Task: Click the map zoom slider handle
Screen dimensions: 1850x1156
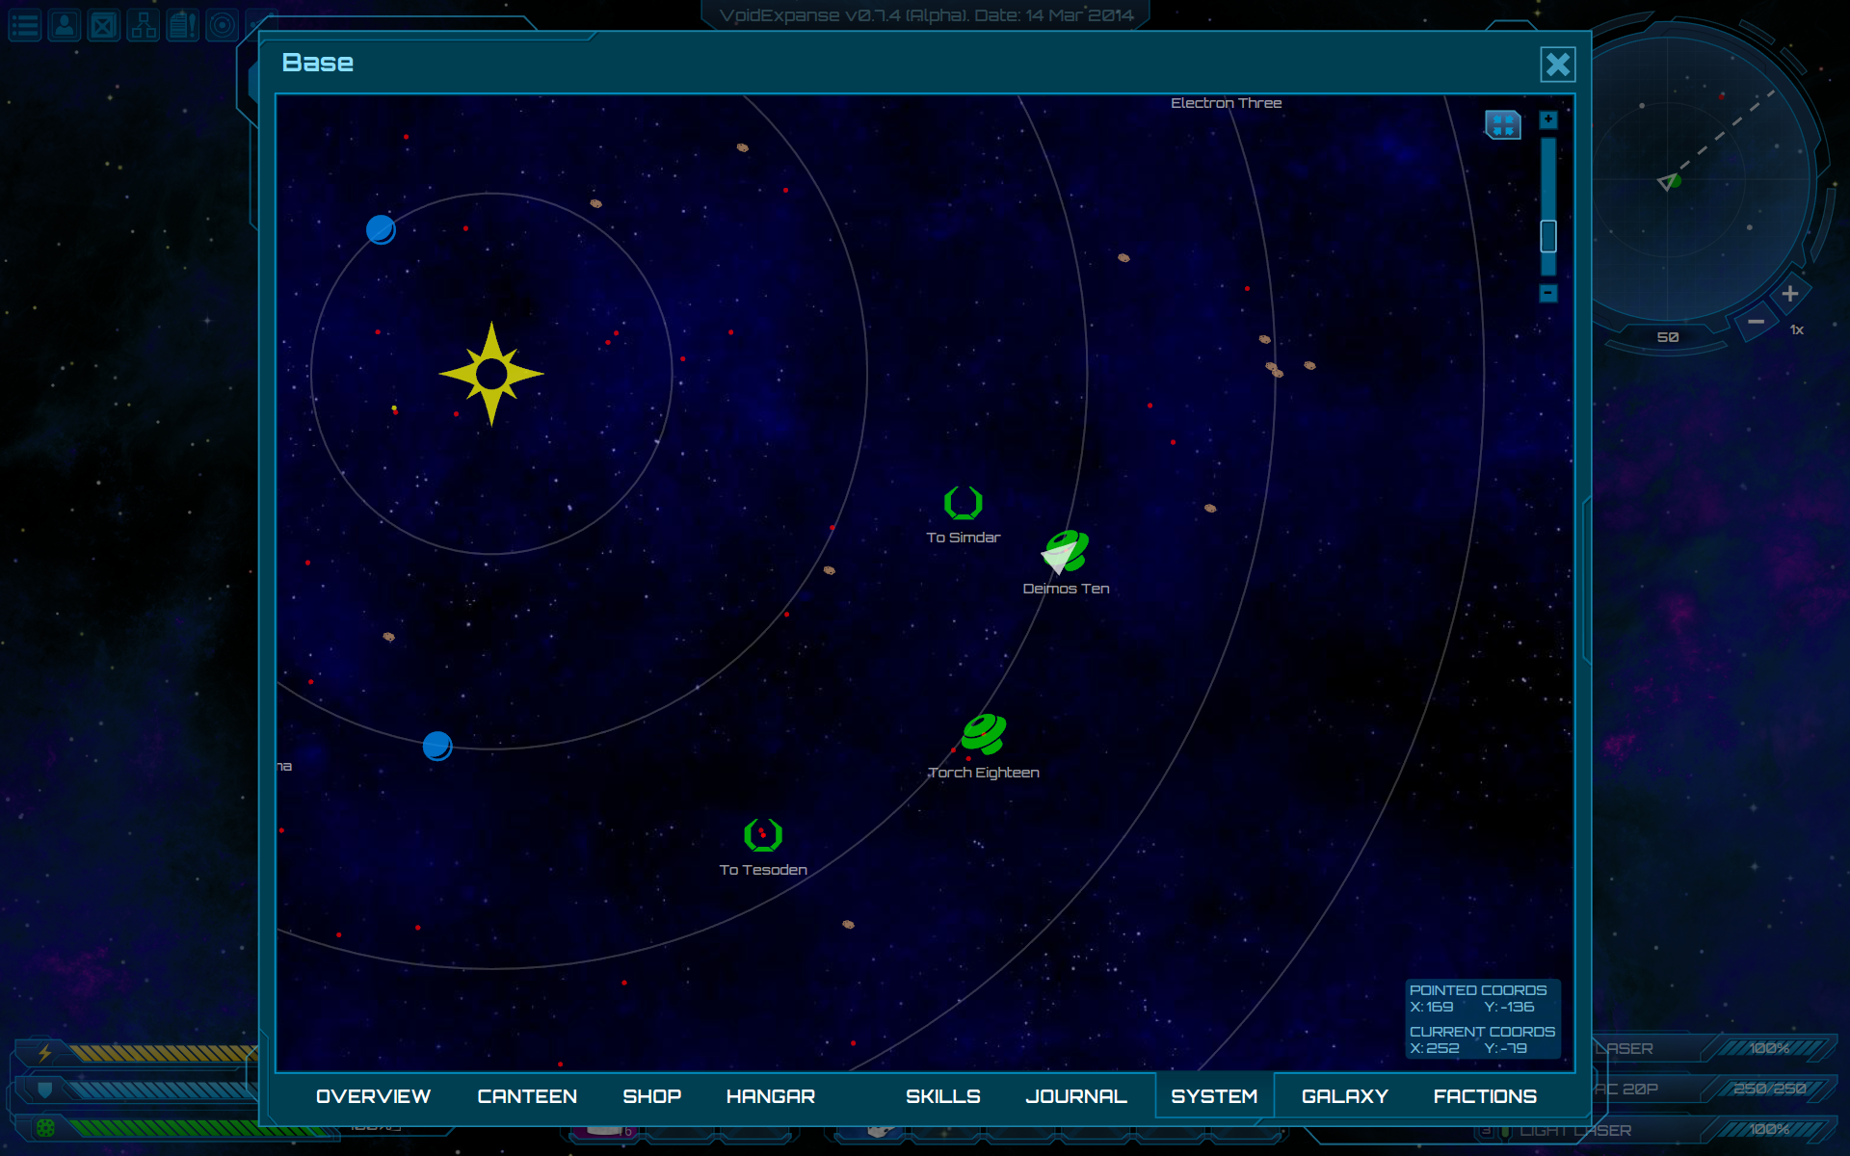Action: [1548, 236]
